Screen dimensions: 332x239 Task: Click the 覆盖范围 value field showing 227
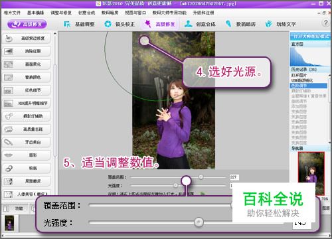(x=234, y=177)
